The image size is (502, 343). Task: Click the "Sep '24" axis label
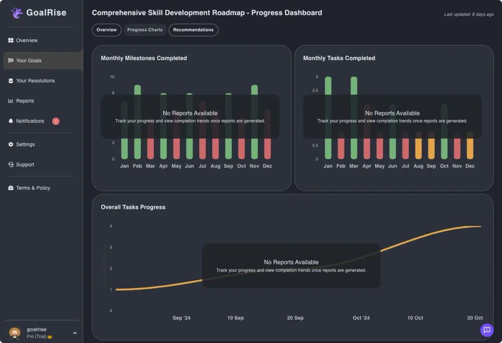182,318
